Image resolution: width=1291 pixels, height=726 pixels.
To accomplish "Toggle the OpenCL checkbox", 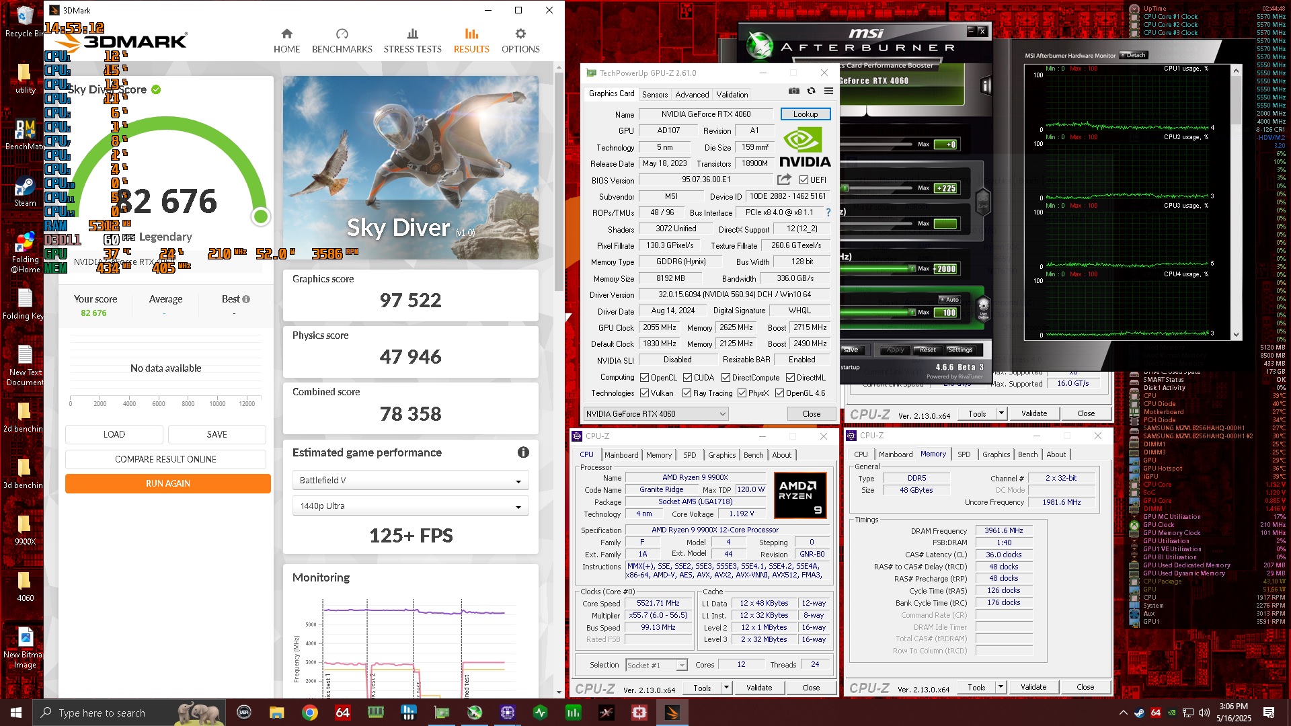I will (x=644, y=378).
